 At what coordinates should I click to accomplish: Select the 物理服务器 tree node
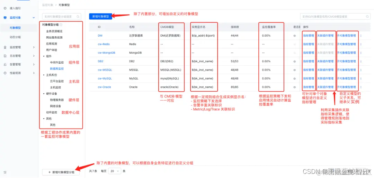coord(57,100)
